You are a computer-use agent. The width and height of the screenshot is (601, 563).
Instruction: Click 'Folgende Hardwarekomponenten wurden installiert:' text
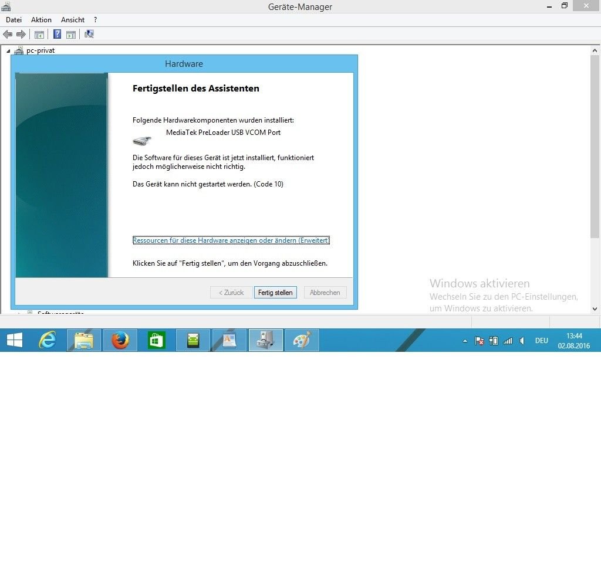tap(214, 120)
